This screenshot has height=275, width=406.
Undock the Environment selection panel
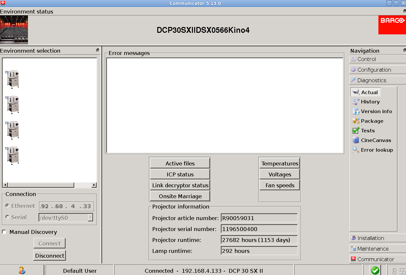pos(98,50)
